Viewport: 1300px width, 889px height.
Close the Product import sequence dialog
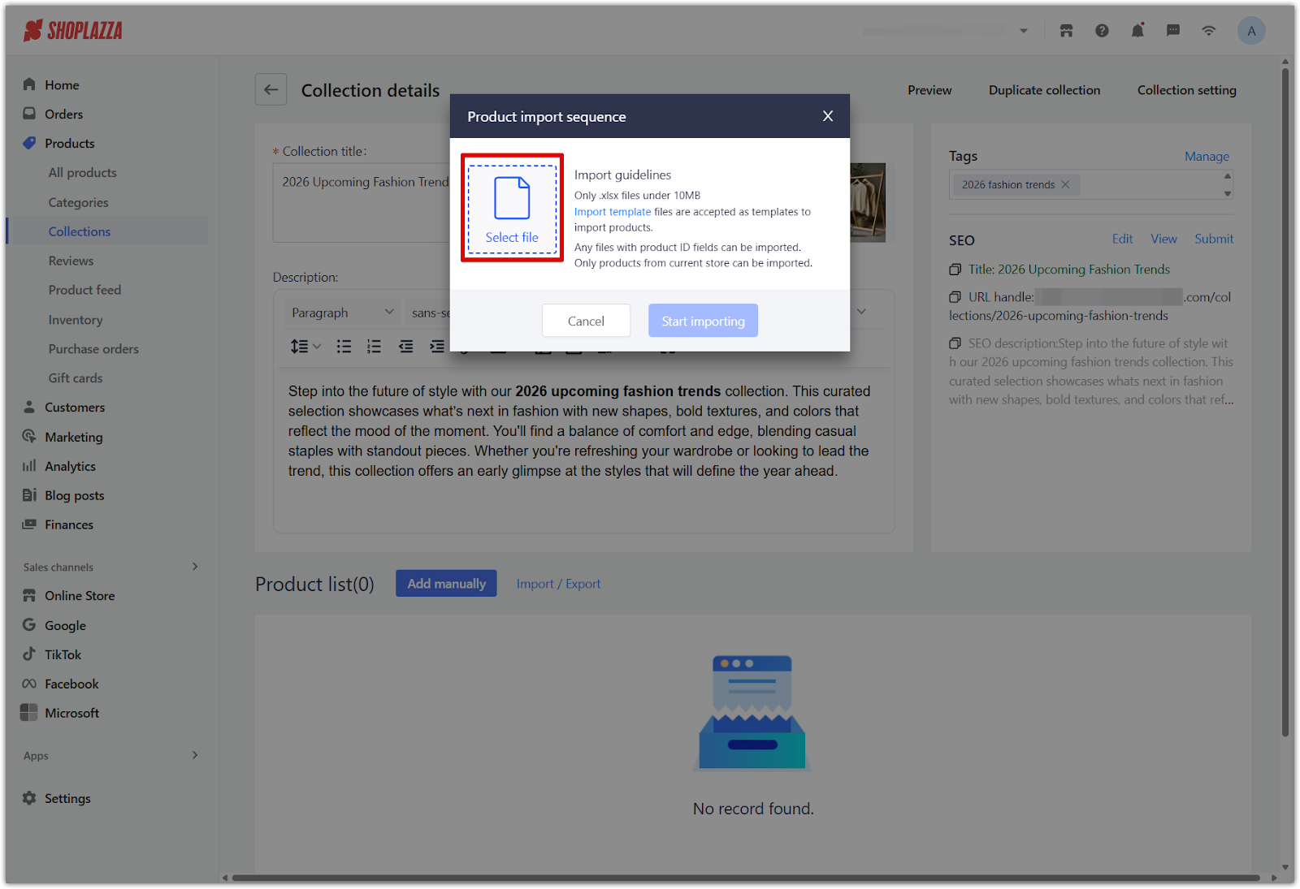click(827, 116)
